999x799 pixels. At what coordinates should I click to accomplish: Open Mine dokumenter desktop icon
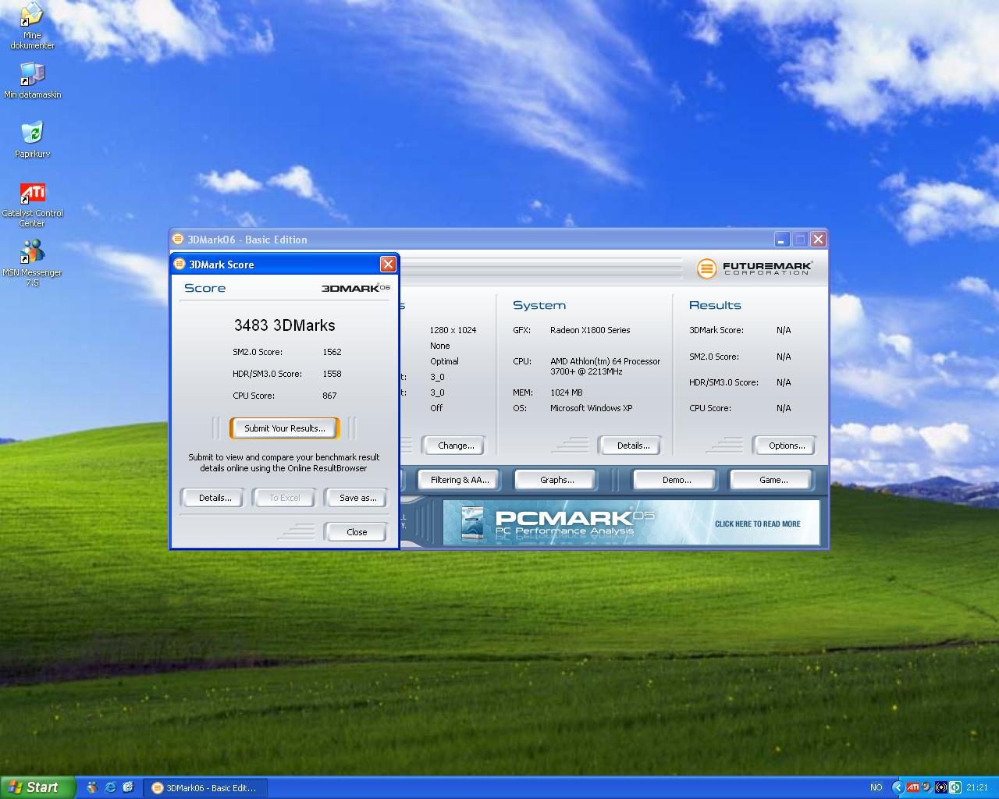[x=32, y=26]
